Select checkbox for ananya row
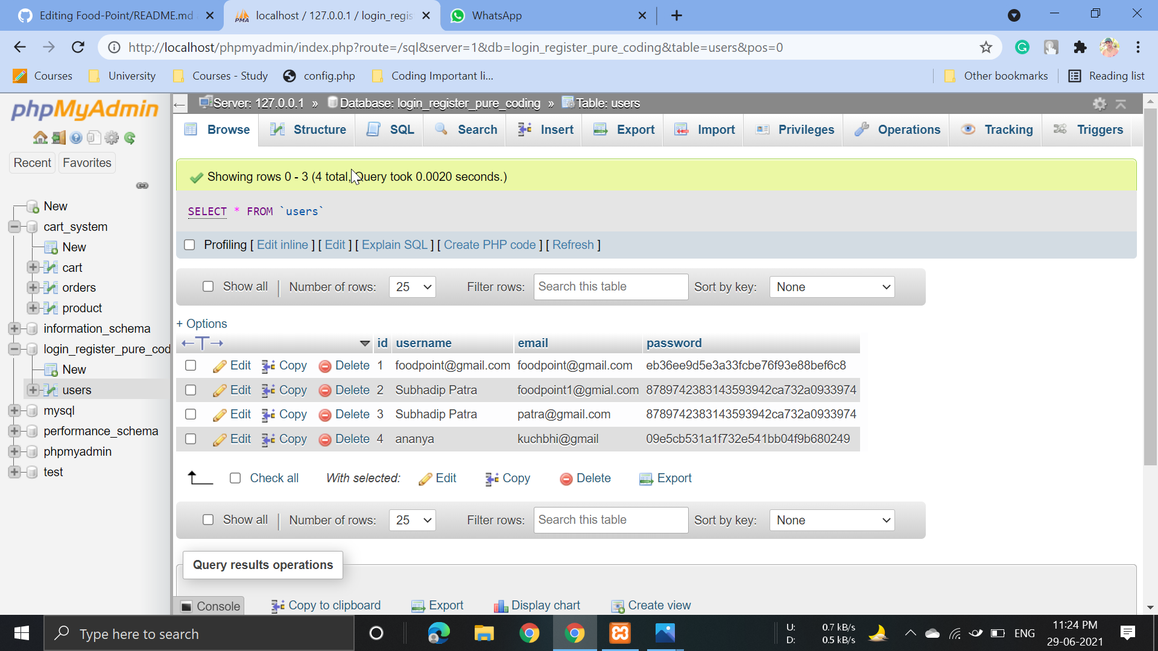 point(191,439)
